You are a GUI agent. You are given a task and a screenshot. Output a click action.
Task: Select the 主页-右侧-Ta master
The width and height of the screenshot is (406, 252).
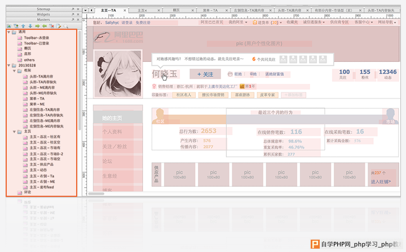pyautogui.click(x=42, y=176)
